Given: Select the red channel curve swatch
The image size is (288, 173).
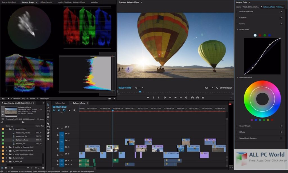Looking at the screenshot, I should 260,35.
